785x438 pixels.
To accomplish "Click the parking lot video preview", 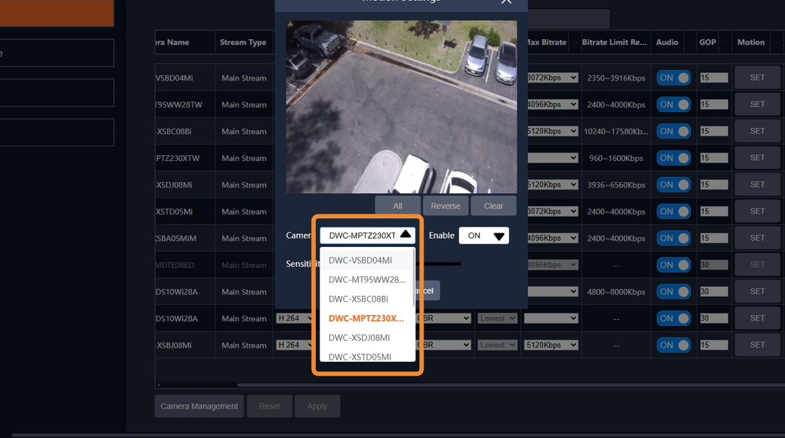I will click(x=402, y=106).
